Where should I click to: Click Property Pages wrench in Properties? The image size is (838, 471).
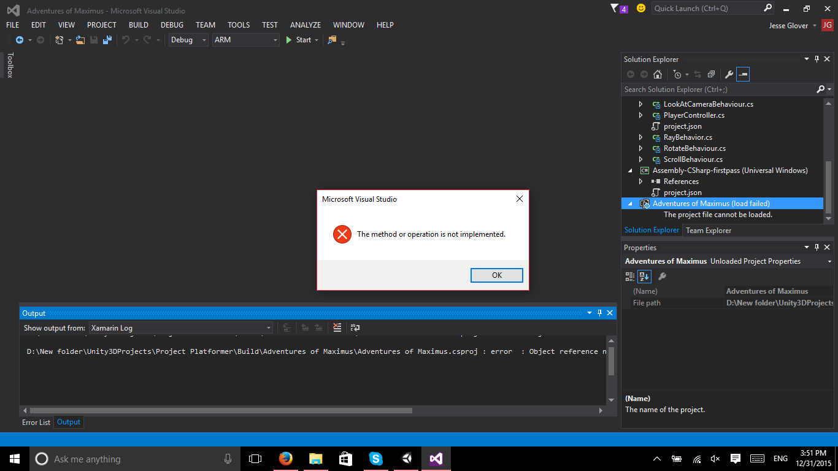[662, 277]
